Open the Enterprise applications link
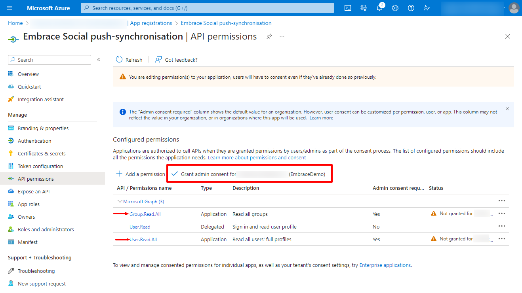 point(385,265)
